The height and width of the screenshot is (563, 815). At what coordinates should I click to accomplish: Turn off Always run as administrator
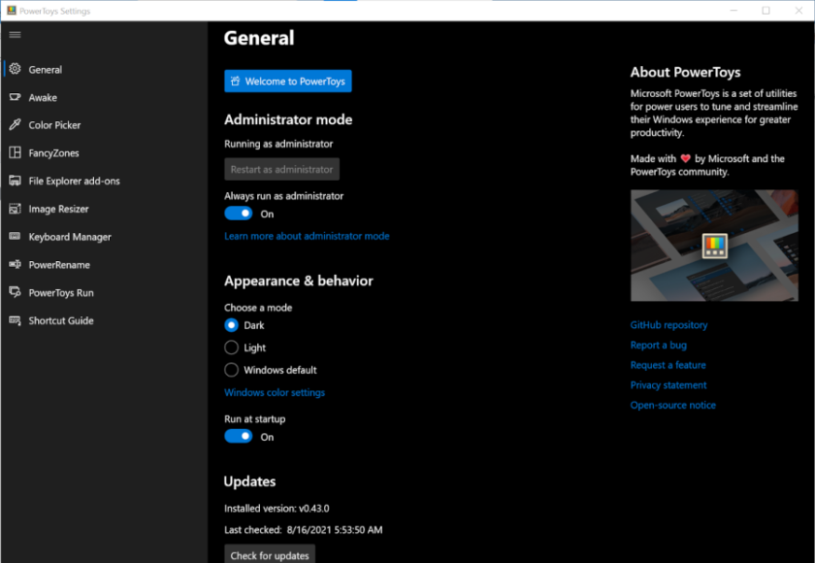coord(239,214)
